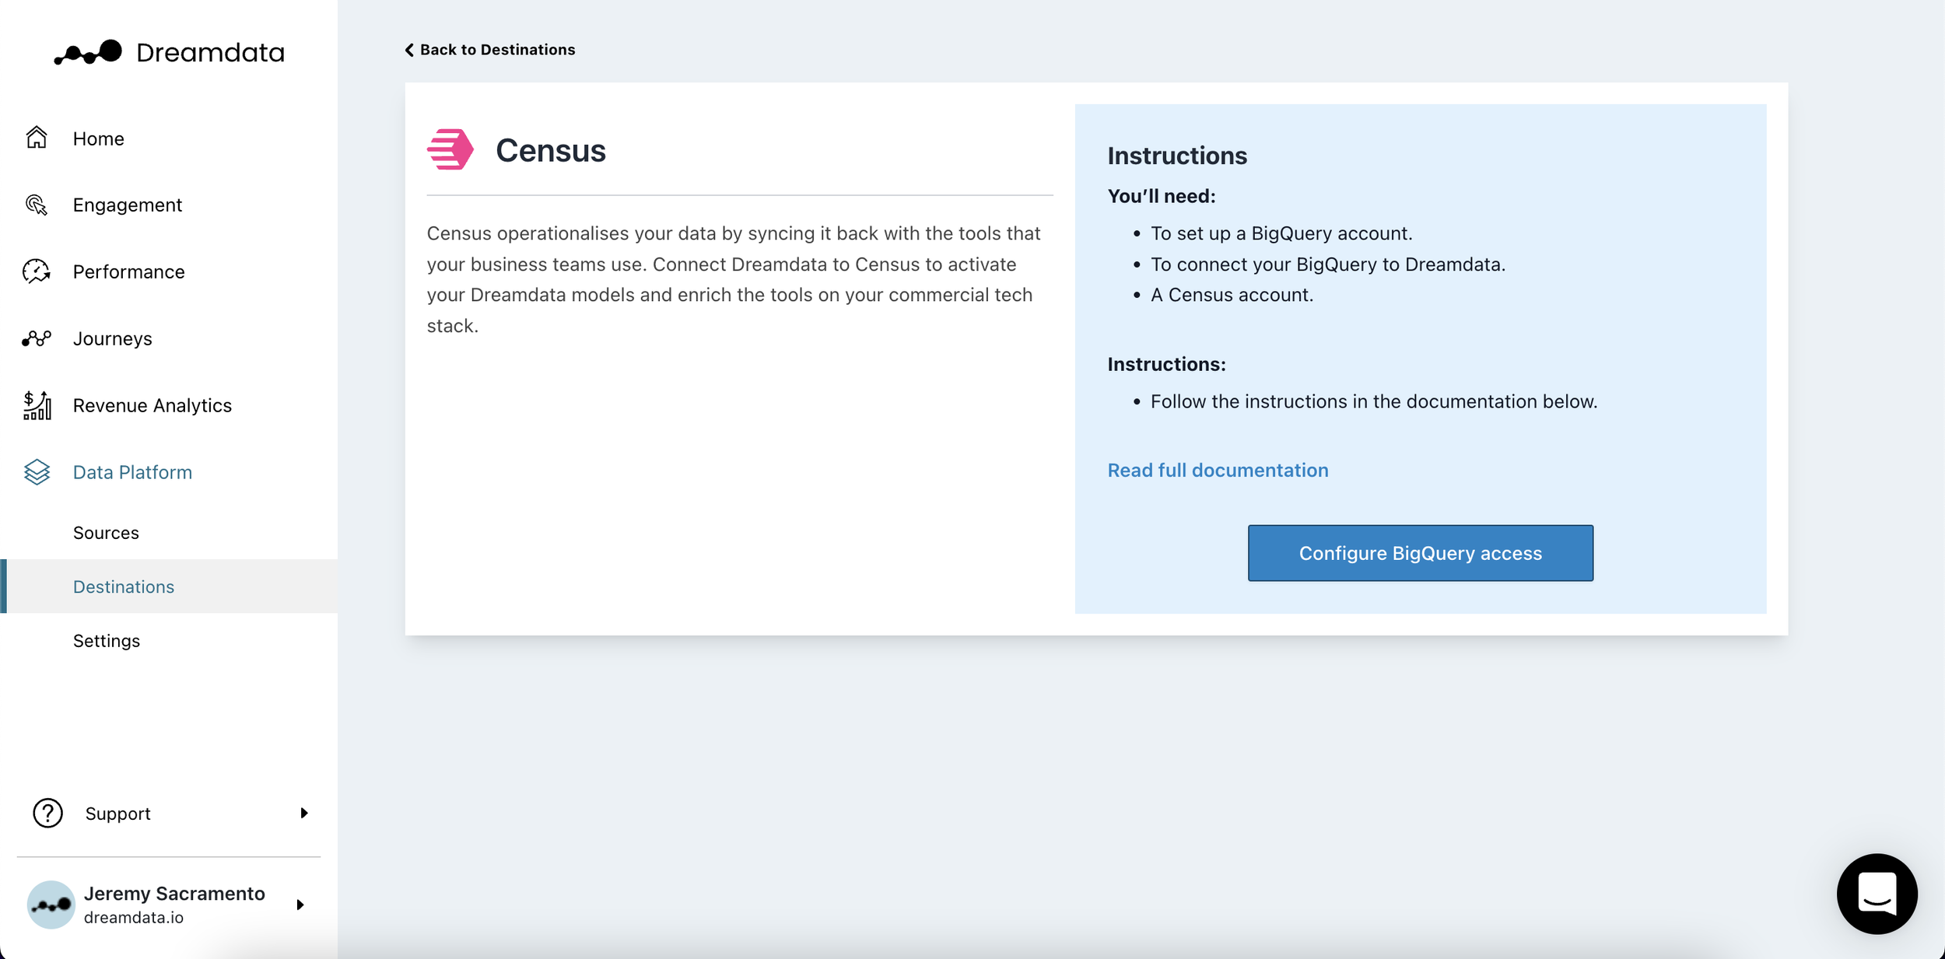Click the back chevron arrow icon
1945x959 pixels.
click(x=409, y=50)
